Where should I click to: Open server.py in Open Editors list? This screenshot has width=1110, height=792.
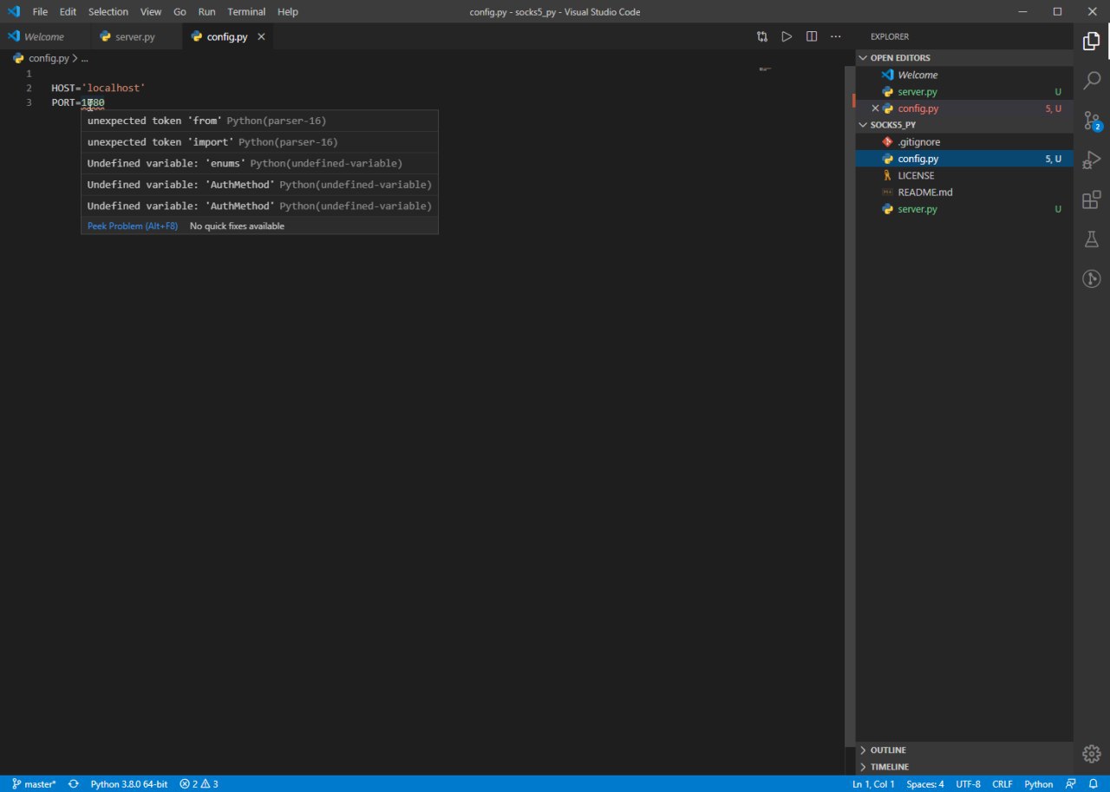(x=964, y=91)
